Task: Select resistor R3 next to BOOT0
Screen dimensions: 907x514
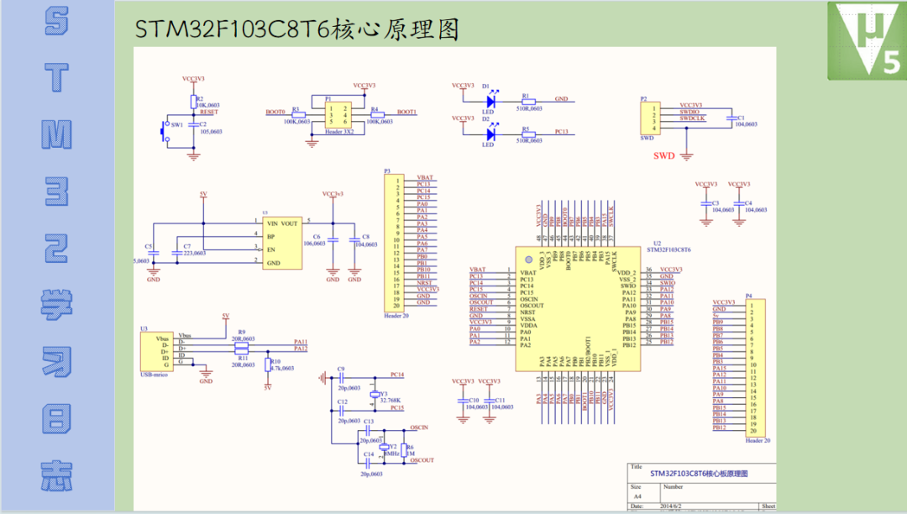Action: click(298, 115)
